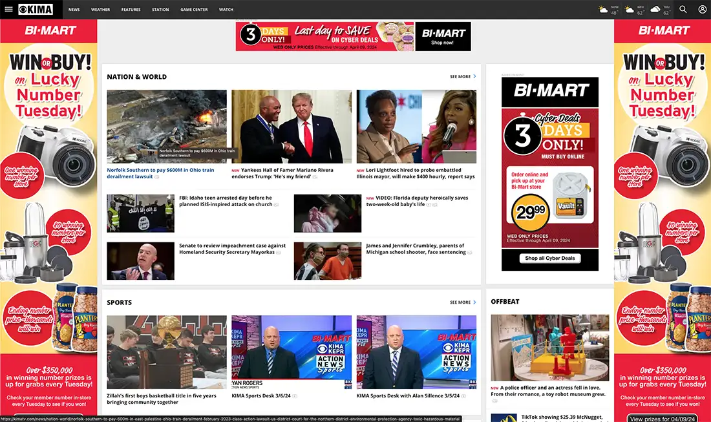This screenshot has height=422, width=711.
Task: Click See More in Sports section
Action: 460,302
